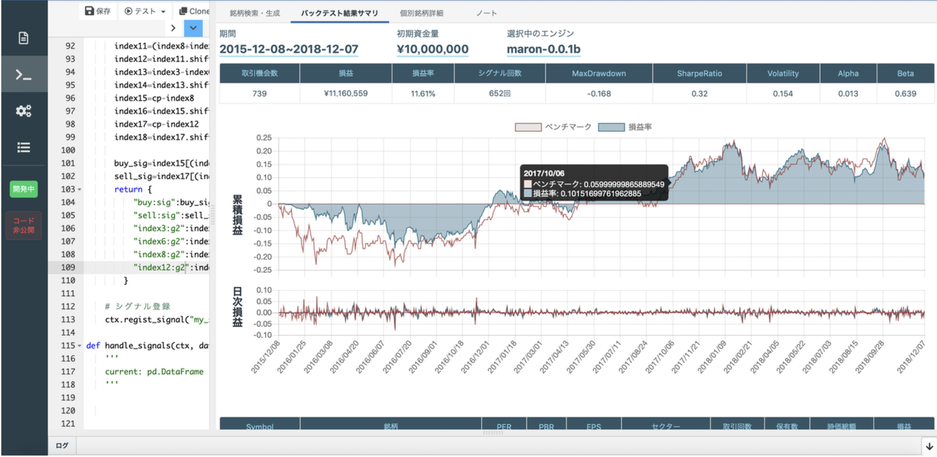
Task: Switch to the 銘柄検索・生成 tab
Action: (x=254, y=13)
